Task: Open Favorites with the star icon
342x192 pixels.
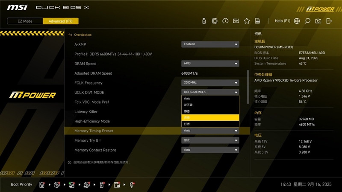Action: pyautogui.click(x=247, y=21)
